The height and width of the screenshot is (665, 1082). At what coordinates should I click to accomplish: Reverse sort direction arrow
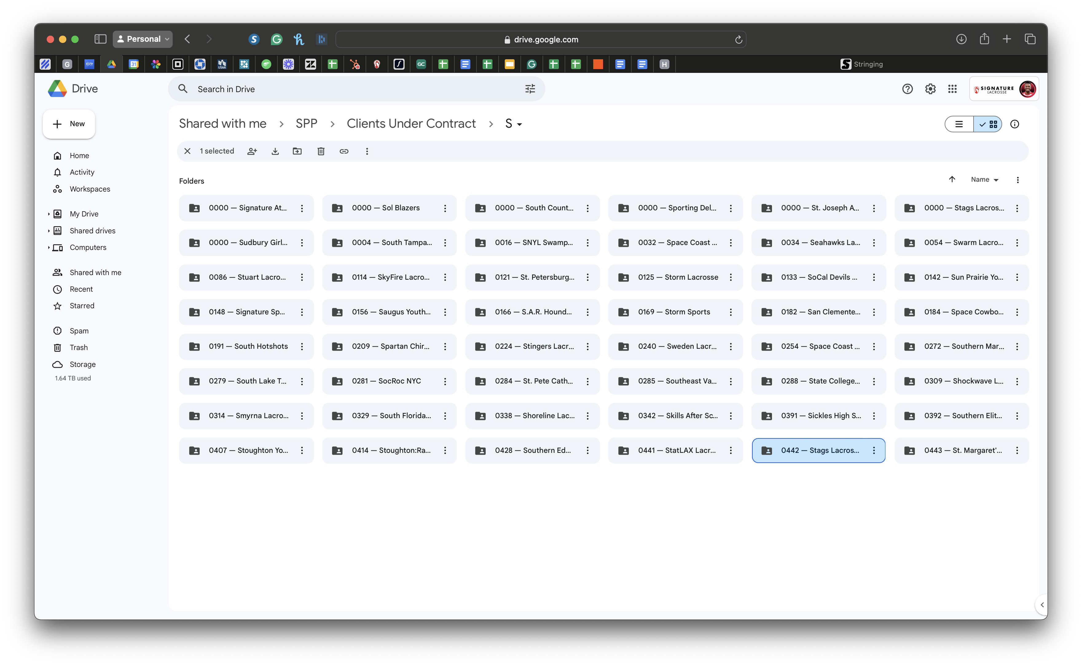[952, 179]
